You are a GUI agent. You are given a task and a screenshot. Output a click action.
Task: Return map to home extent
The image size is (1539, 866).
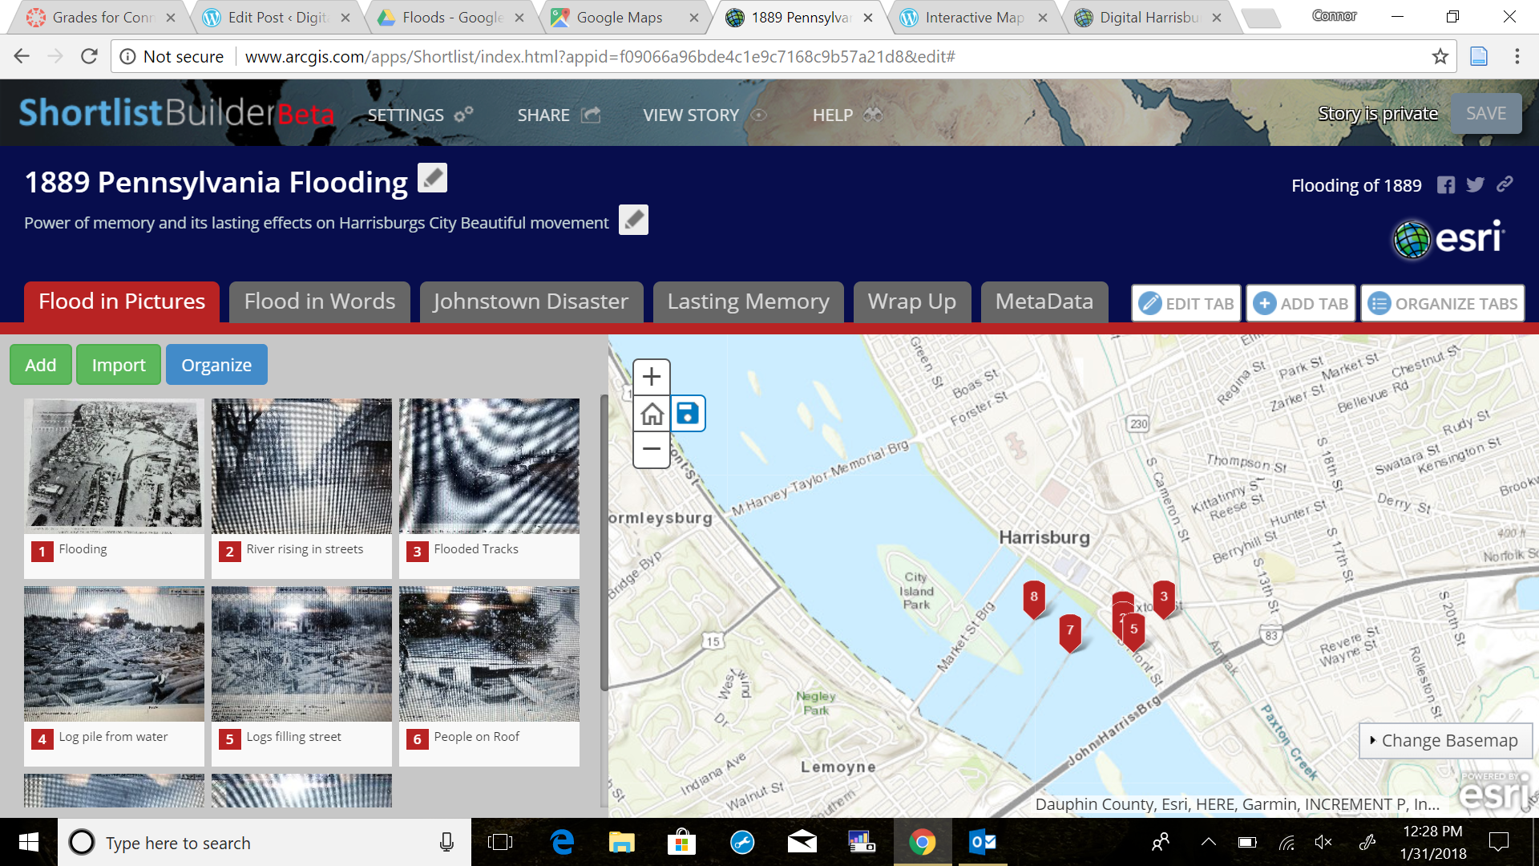[x=652, y=414]
